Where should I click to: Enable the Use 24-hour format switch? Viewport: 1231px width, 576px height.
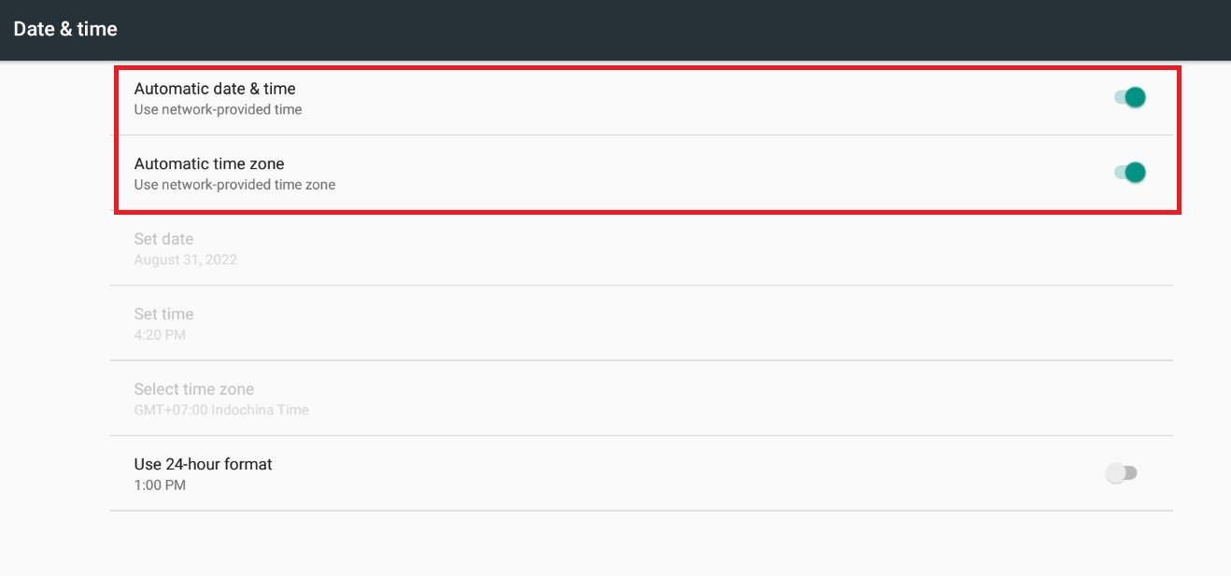tap(1121, 473)
